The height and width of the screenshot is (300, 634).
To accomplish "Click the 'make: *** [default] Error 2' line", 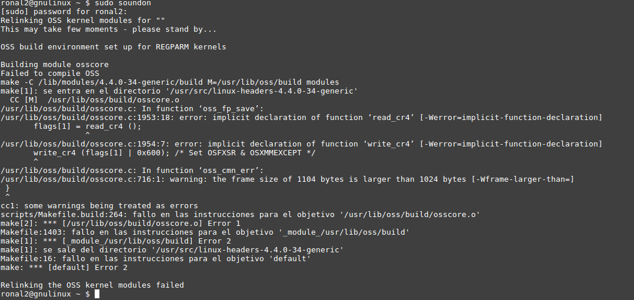I will pyautogui.click(x=64, y=268).
